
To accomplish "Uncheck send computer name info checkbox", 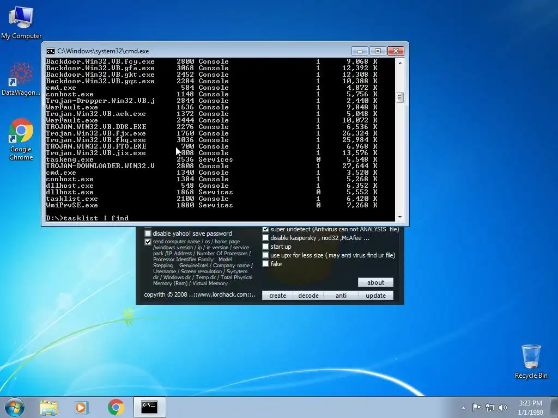I will pyautogui.click(x=148, y=242).
